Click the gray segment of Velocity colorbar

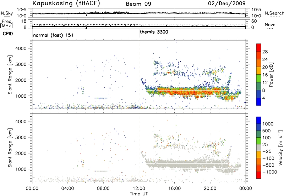(259, 148)
